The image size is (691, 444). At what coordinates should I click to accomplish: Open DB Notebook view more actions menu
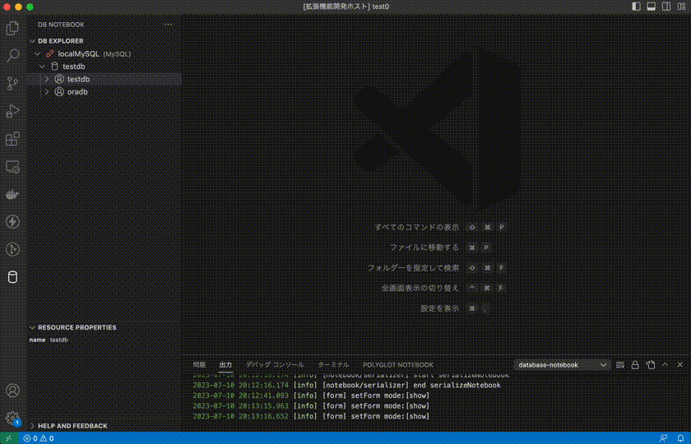coord(168,25)
